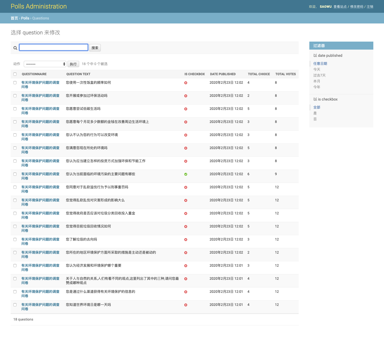Click the 首页 breadcrumb item

[x=14, y=18]
